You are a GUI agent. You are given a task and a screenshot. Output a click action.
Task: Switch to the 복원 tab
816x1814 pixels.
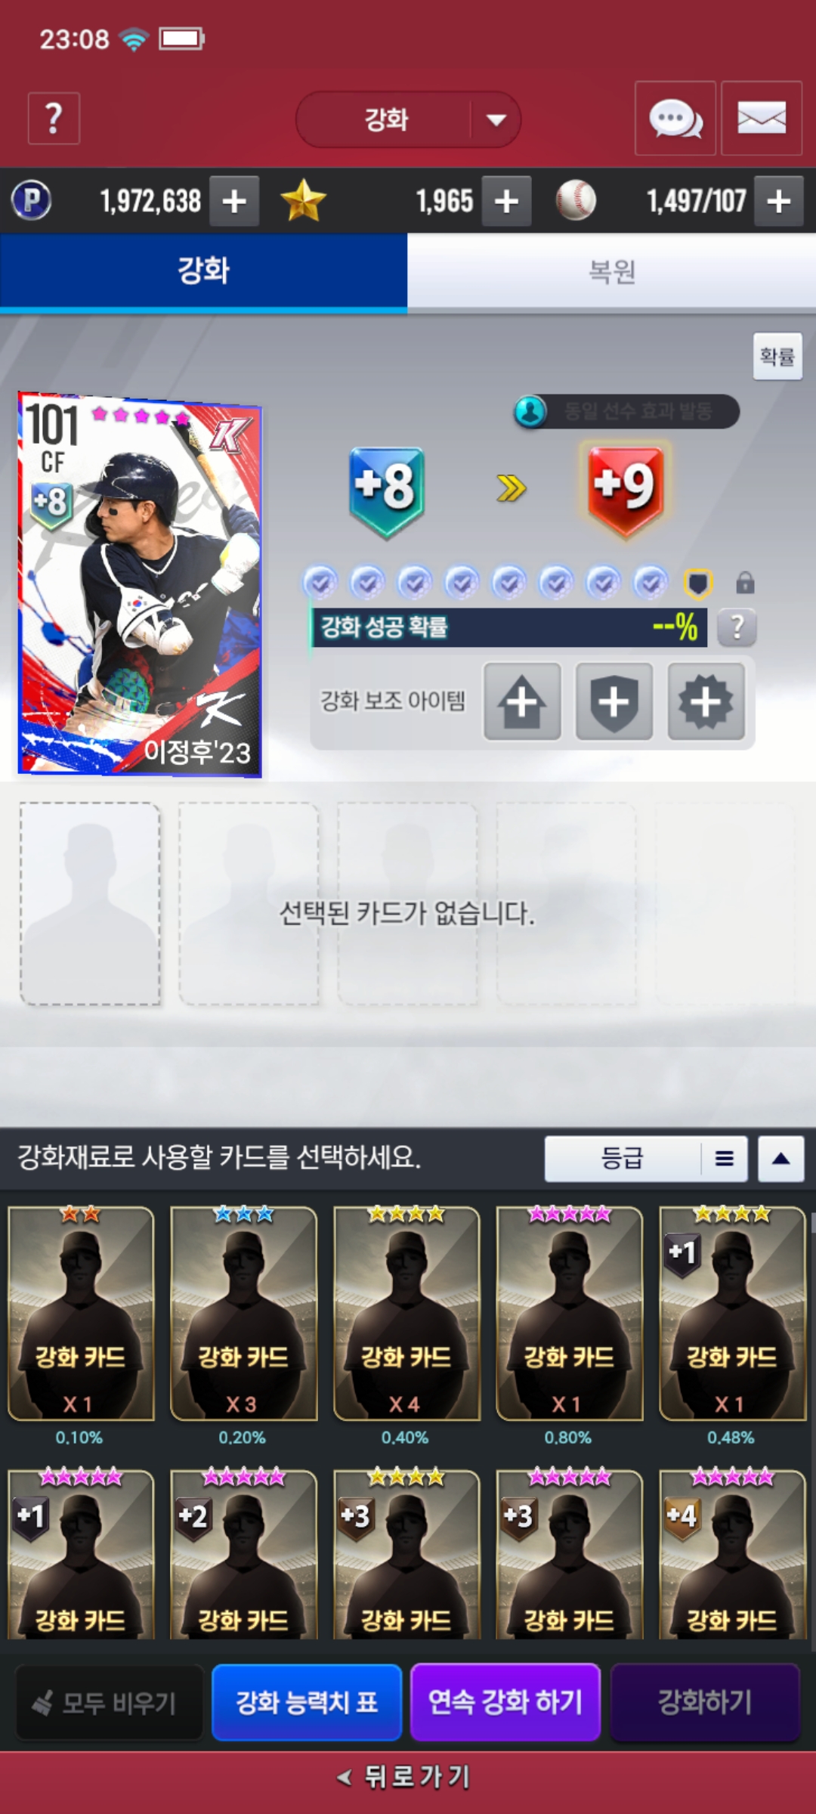click(612, 271)
